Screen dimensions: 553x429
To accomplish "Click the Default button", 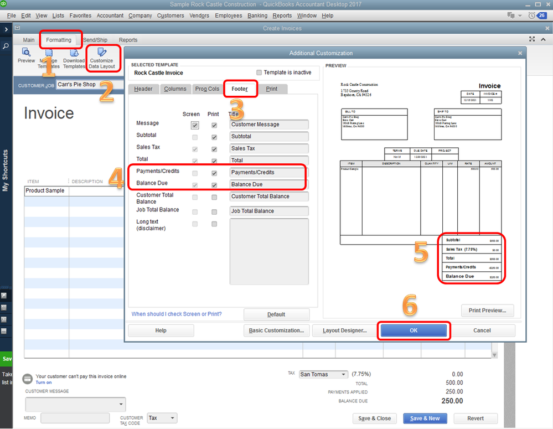I will coord(277,314).
